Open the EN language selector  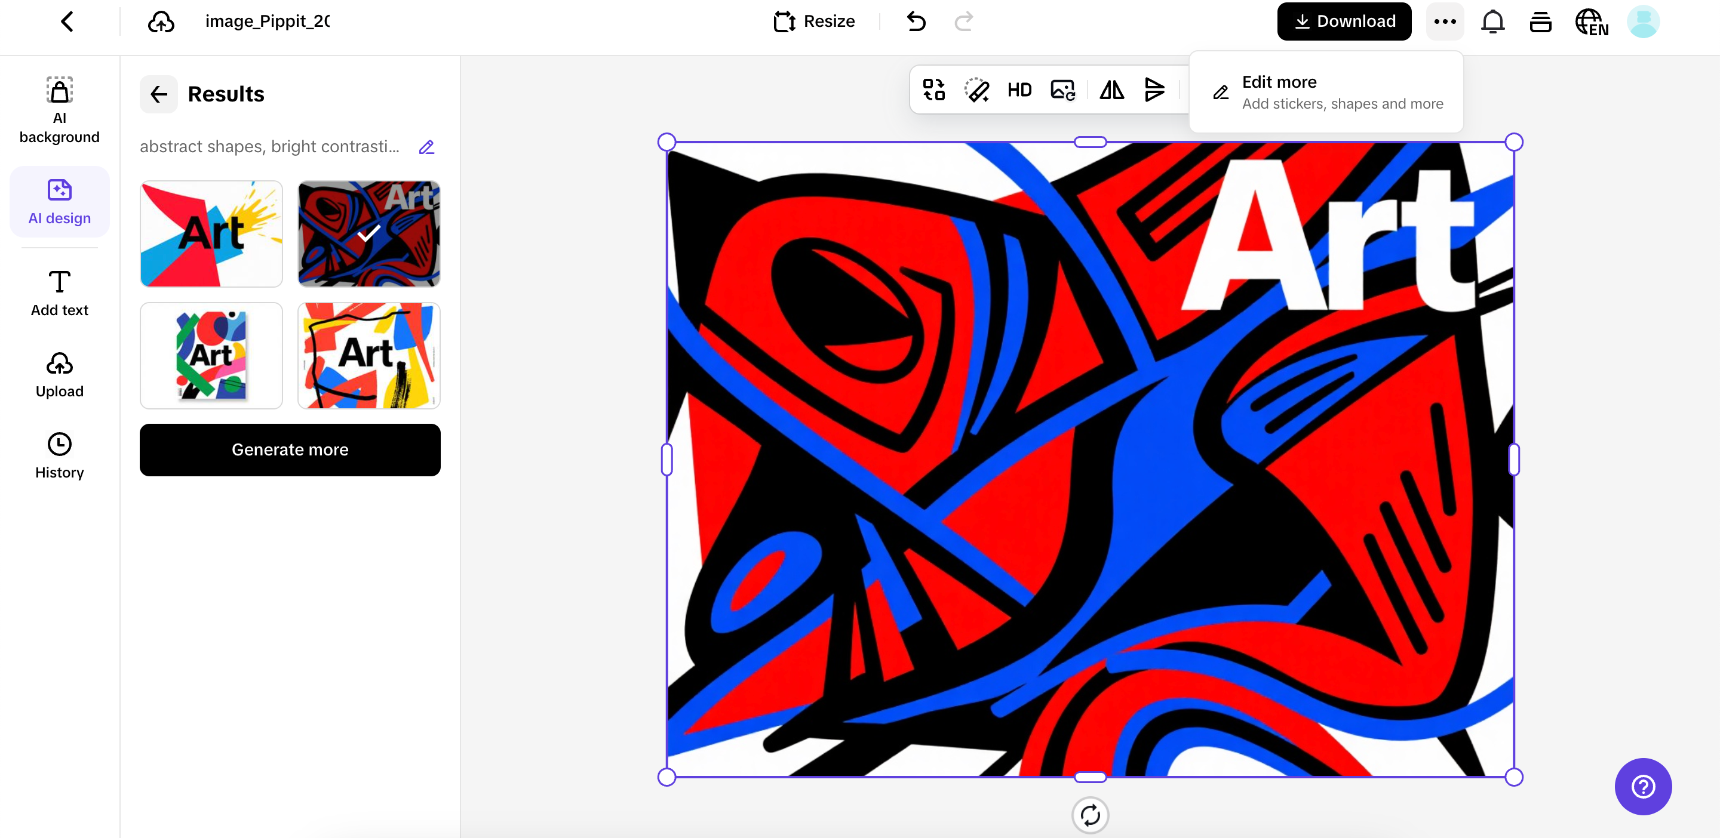tap(1592, 21)
